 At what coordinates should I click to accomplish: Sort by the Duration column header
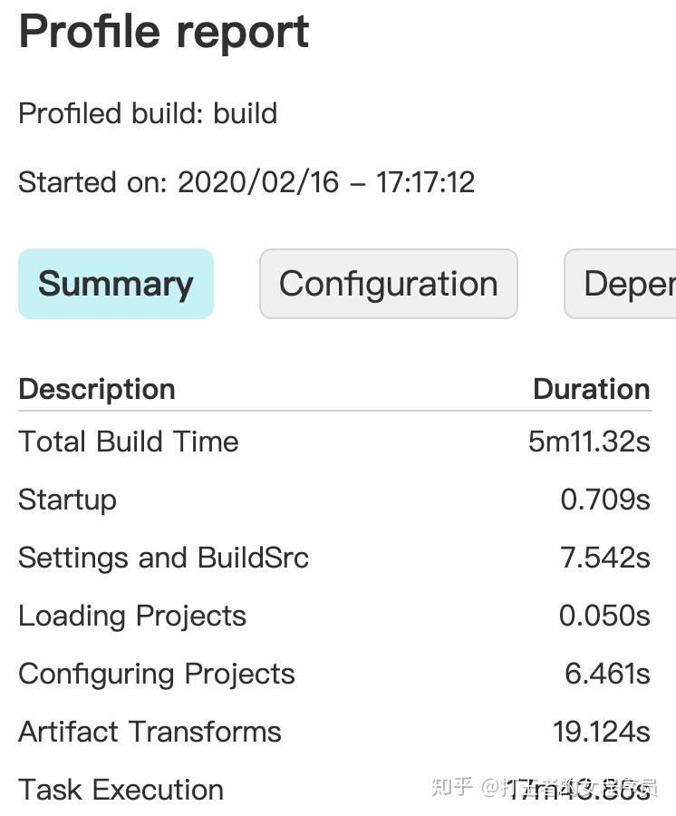coord(592,389)
